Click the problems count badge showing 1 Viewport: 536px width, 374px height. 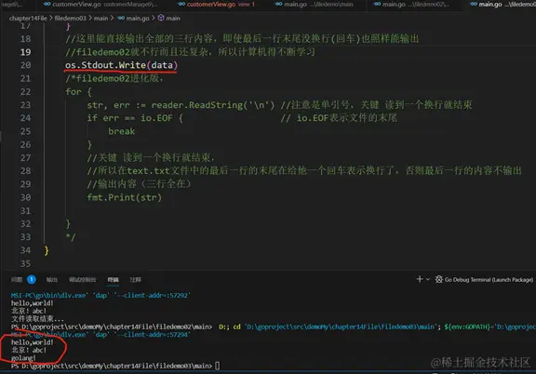[x=32, y=279]
